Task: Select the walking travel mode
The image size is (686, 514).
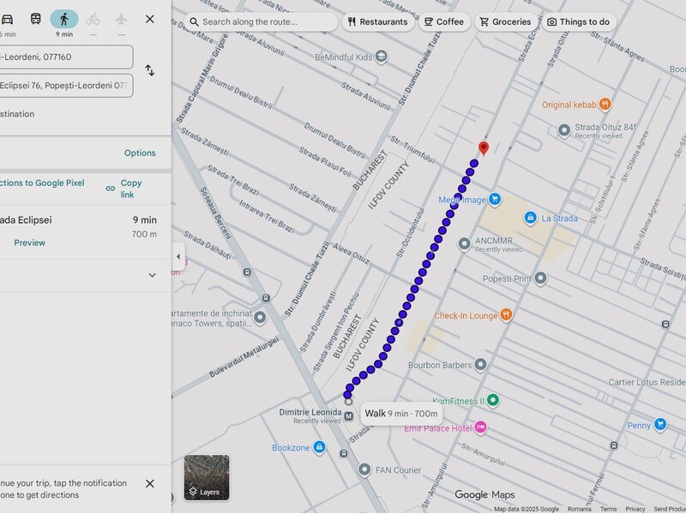Action: coord(63,19)
